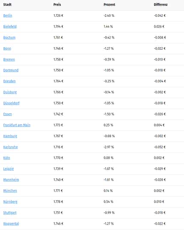Image resolution: width=184 pixels, height=232 pixels.
Task: Click the Bochum link
Action: point(9,37)
